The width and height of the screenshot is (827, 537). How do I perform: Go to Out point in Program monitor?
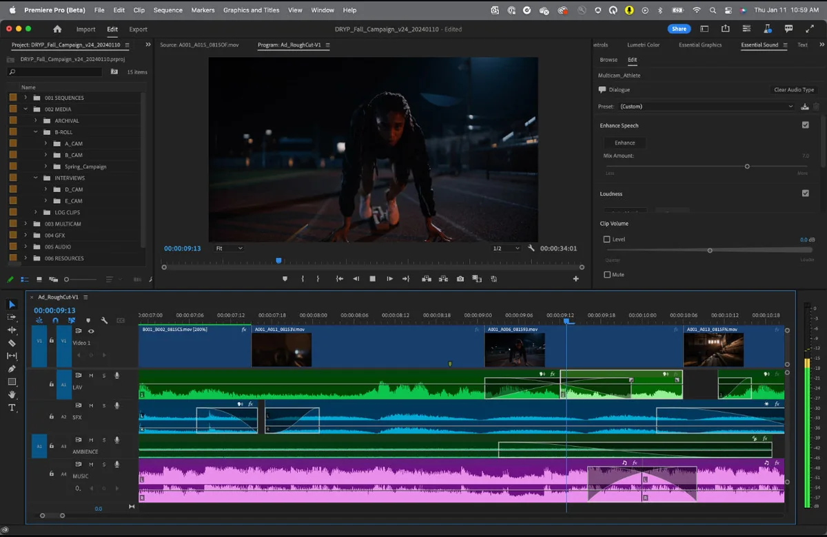click(x=406, y=279)
